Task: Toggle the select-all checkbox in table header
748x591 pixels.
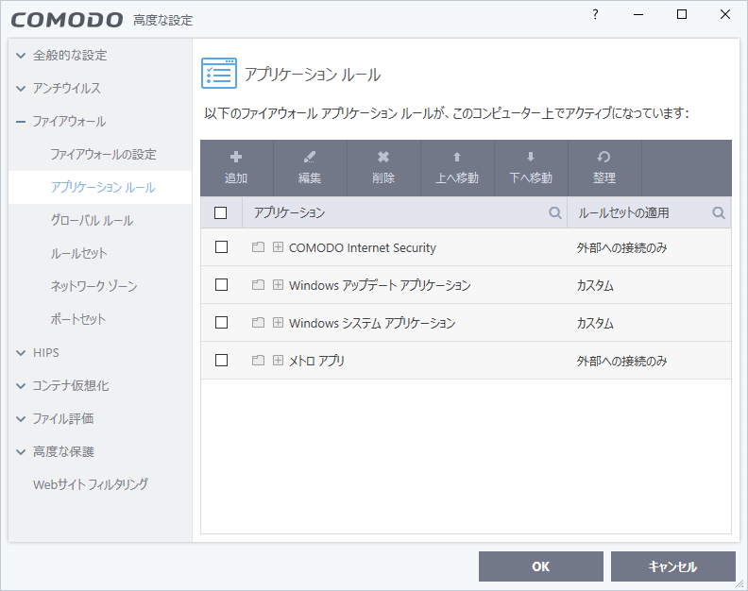Action: coord(222,213)
